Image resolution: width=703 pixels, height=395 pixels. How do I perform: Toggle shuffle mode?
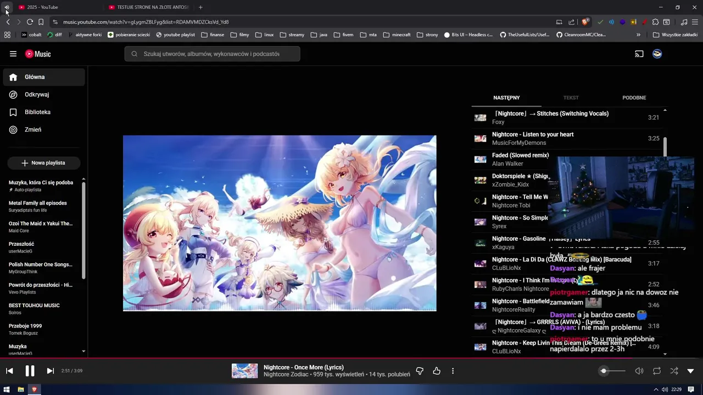(674, 371)
